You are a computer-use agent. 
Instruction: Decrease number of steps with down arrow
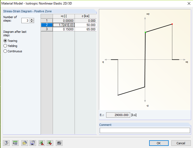[32, 22]
